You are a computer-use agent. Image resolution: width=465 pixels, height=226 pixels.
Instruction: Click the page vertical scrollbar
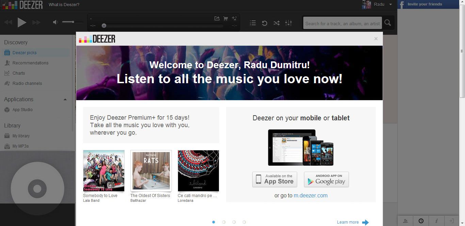click(462, 51)
